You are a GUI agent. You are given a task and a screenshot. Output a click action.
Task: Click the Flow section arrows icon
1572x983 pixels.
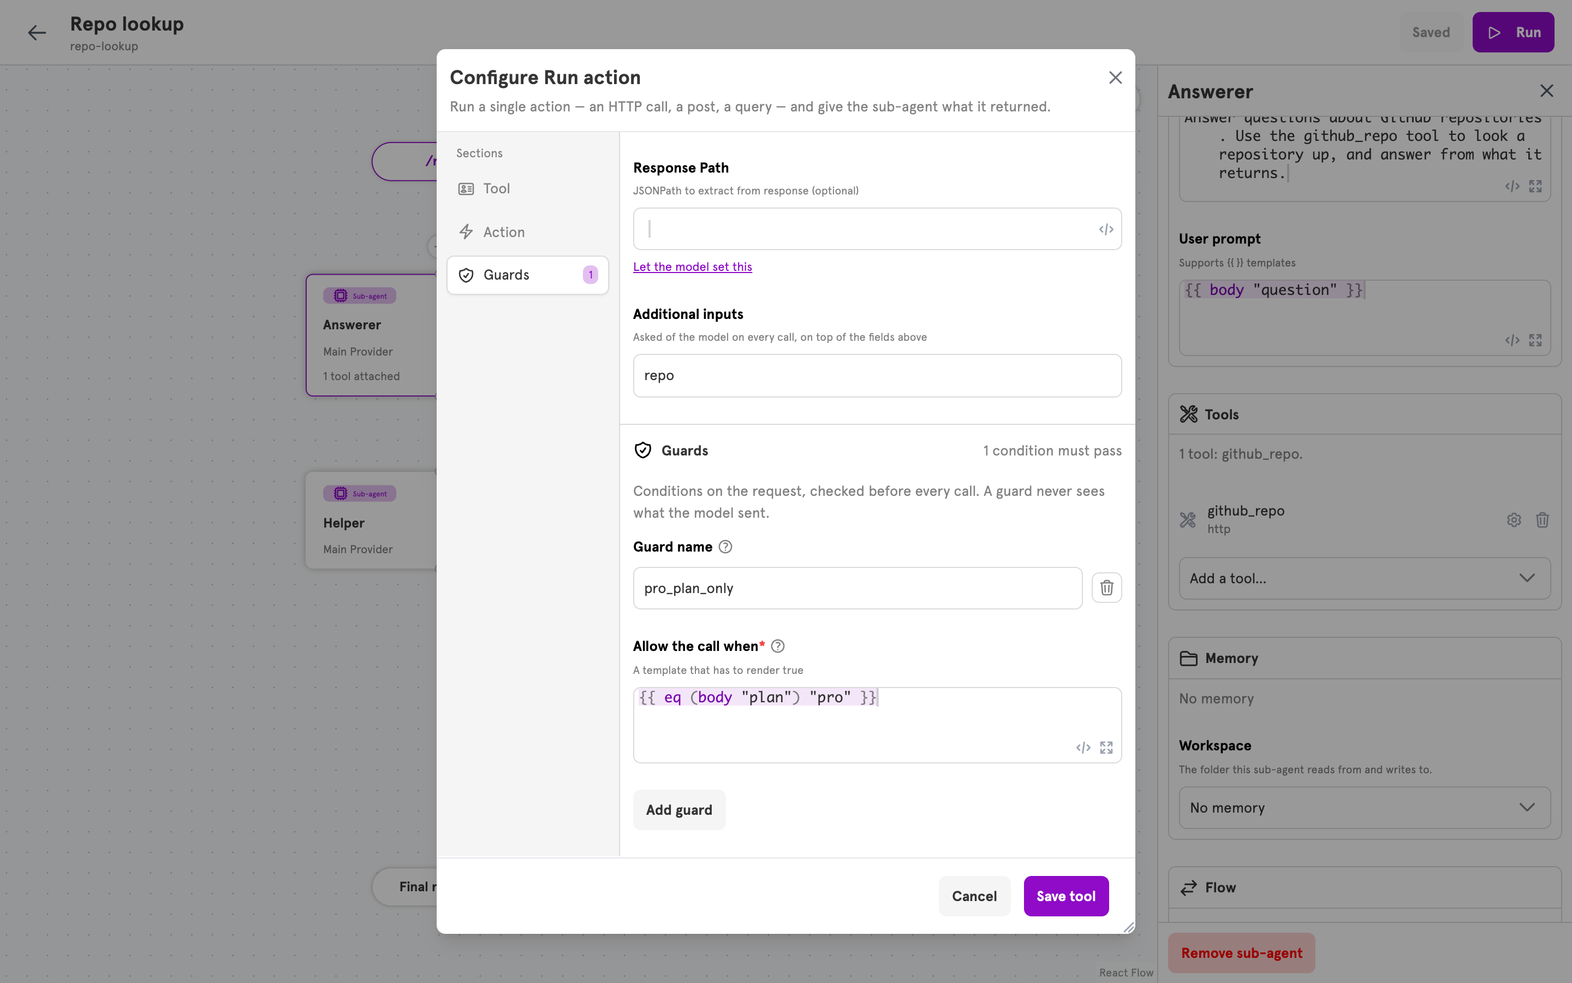point(1188,888)
